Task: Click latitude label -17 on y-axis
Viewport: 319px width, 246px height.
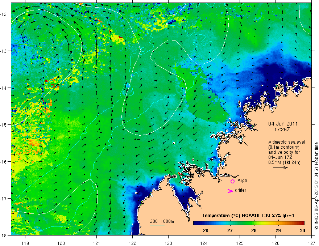Action: pos(4,199)
